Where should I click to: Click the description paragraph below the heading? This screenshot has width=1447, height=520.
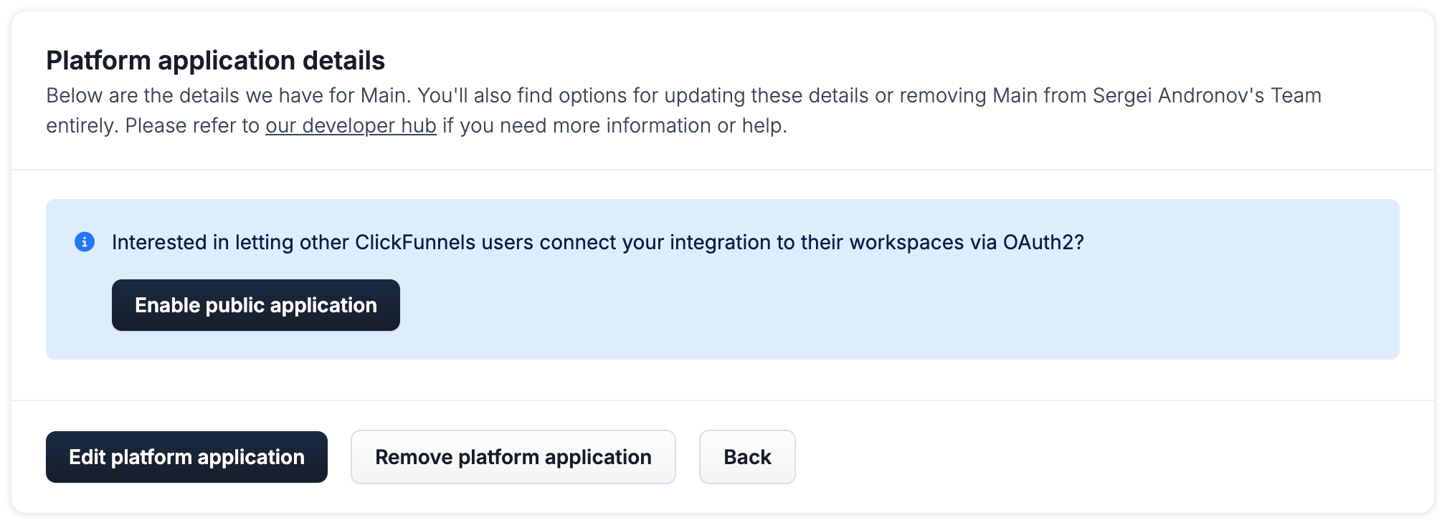pyautogui.click(x=683, y=110)
